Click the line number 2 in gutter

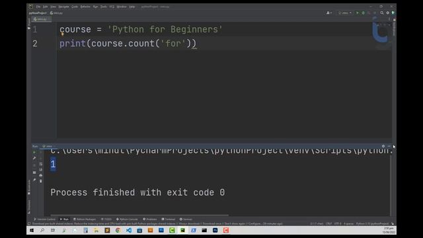tap(35, 44)
